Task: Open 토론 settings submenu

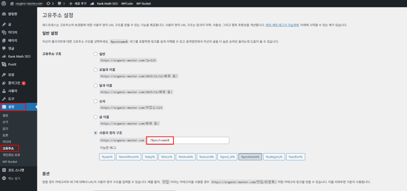Action: 6,135
